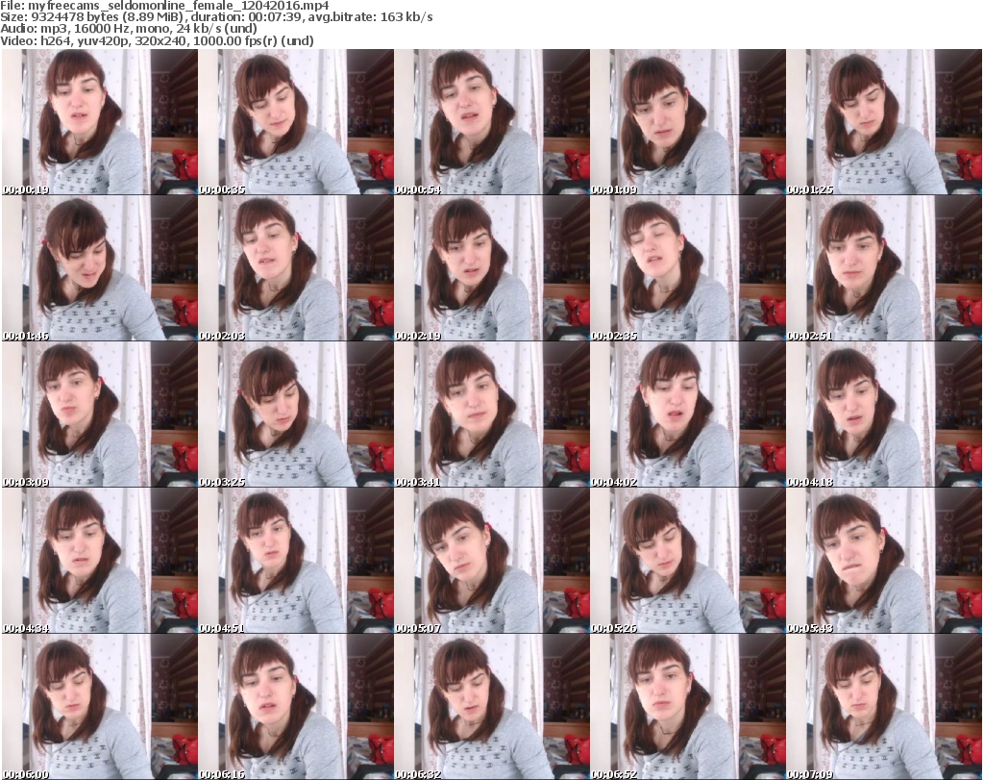
Task: Select the thumbnail stamped 00:06:00
Action: (x=100, y=707)
